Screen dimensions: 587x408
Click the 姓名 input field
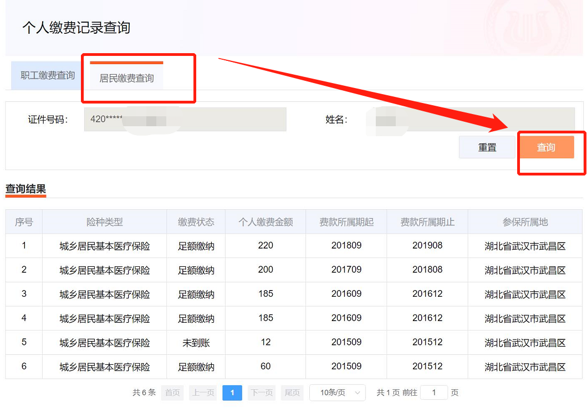(x=471, y=120)
